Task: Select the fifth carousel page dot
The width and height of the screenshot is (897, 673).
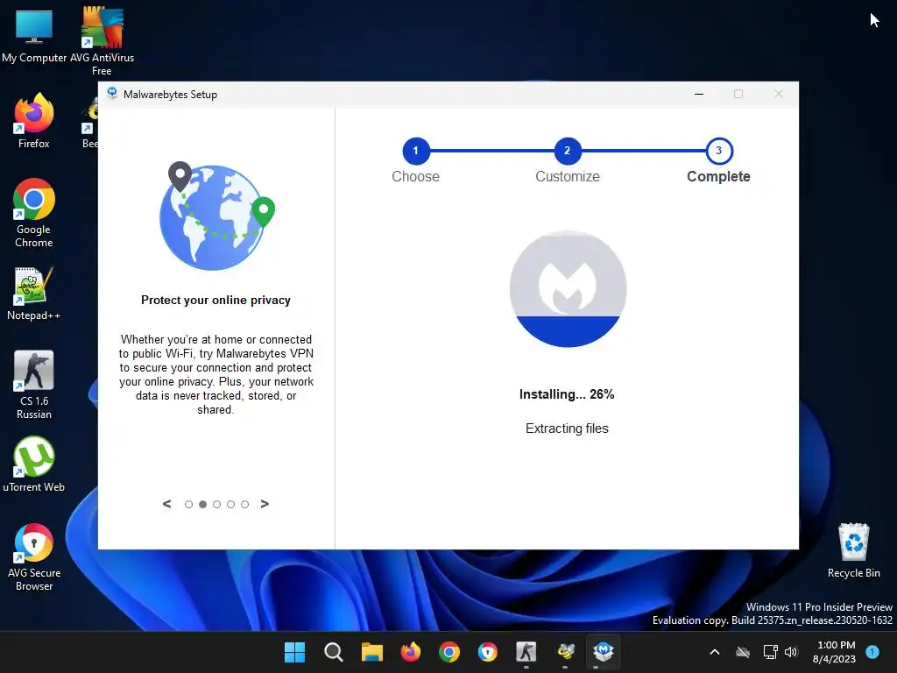Action: click(245, 504)
